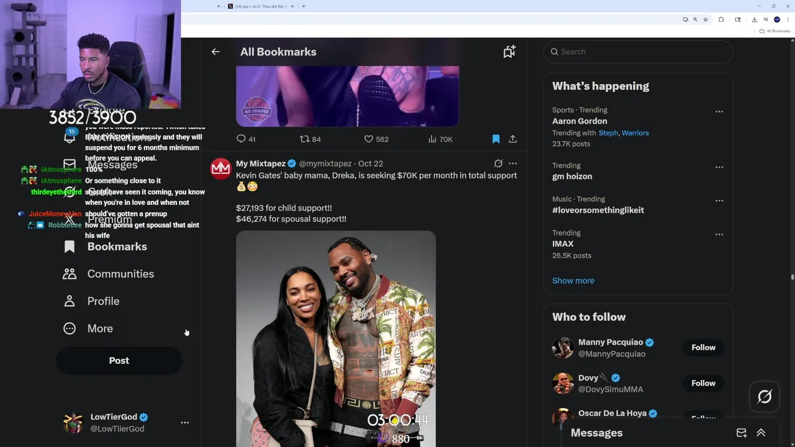The image size is (795, 447).
Task: Share the top tweet via share icon
Action: click(513, 139)
